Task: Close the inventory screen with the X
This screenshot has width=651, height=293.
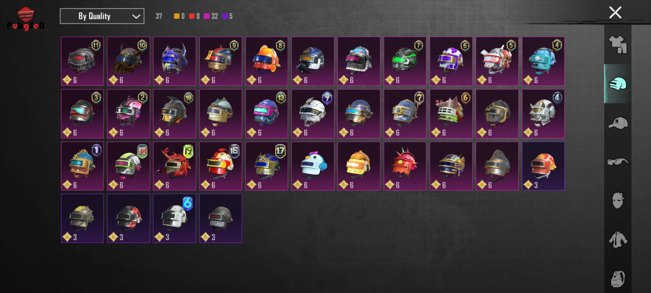Action: click(615, 12)
